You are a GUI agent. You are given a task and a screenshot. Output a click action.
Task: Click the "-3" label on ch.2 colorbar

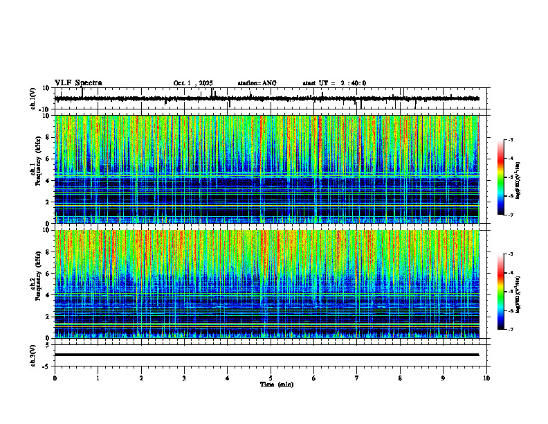coord(510,254)
